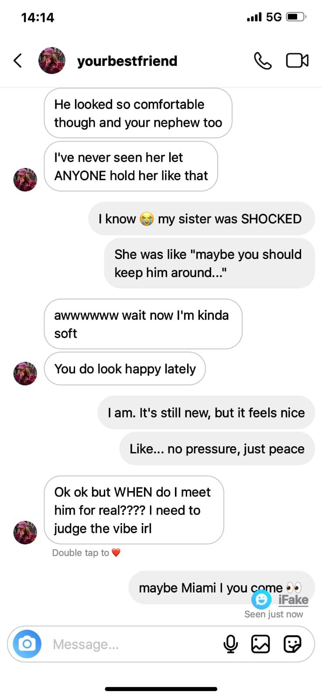Tap "awwwwww wait now I'm kinda soft" bubble
The height and width of the screenshot is (698, 322).
tap(143, 324)
